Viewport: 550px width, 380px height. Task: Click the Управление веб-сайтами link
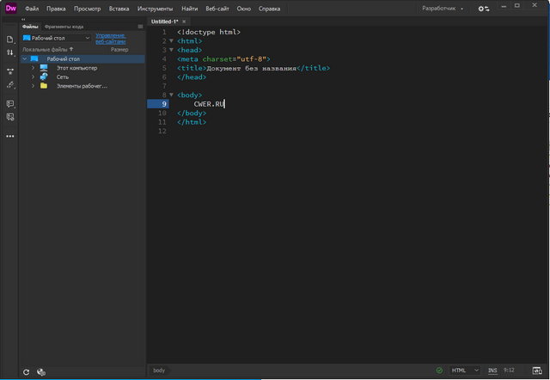click(110, 38)
